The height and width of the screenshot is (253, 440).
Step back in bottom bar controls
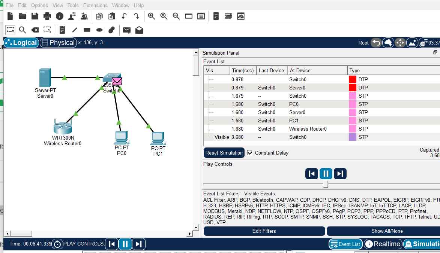point(112,244)
